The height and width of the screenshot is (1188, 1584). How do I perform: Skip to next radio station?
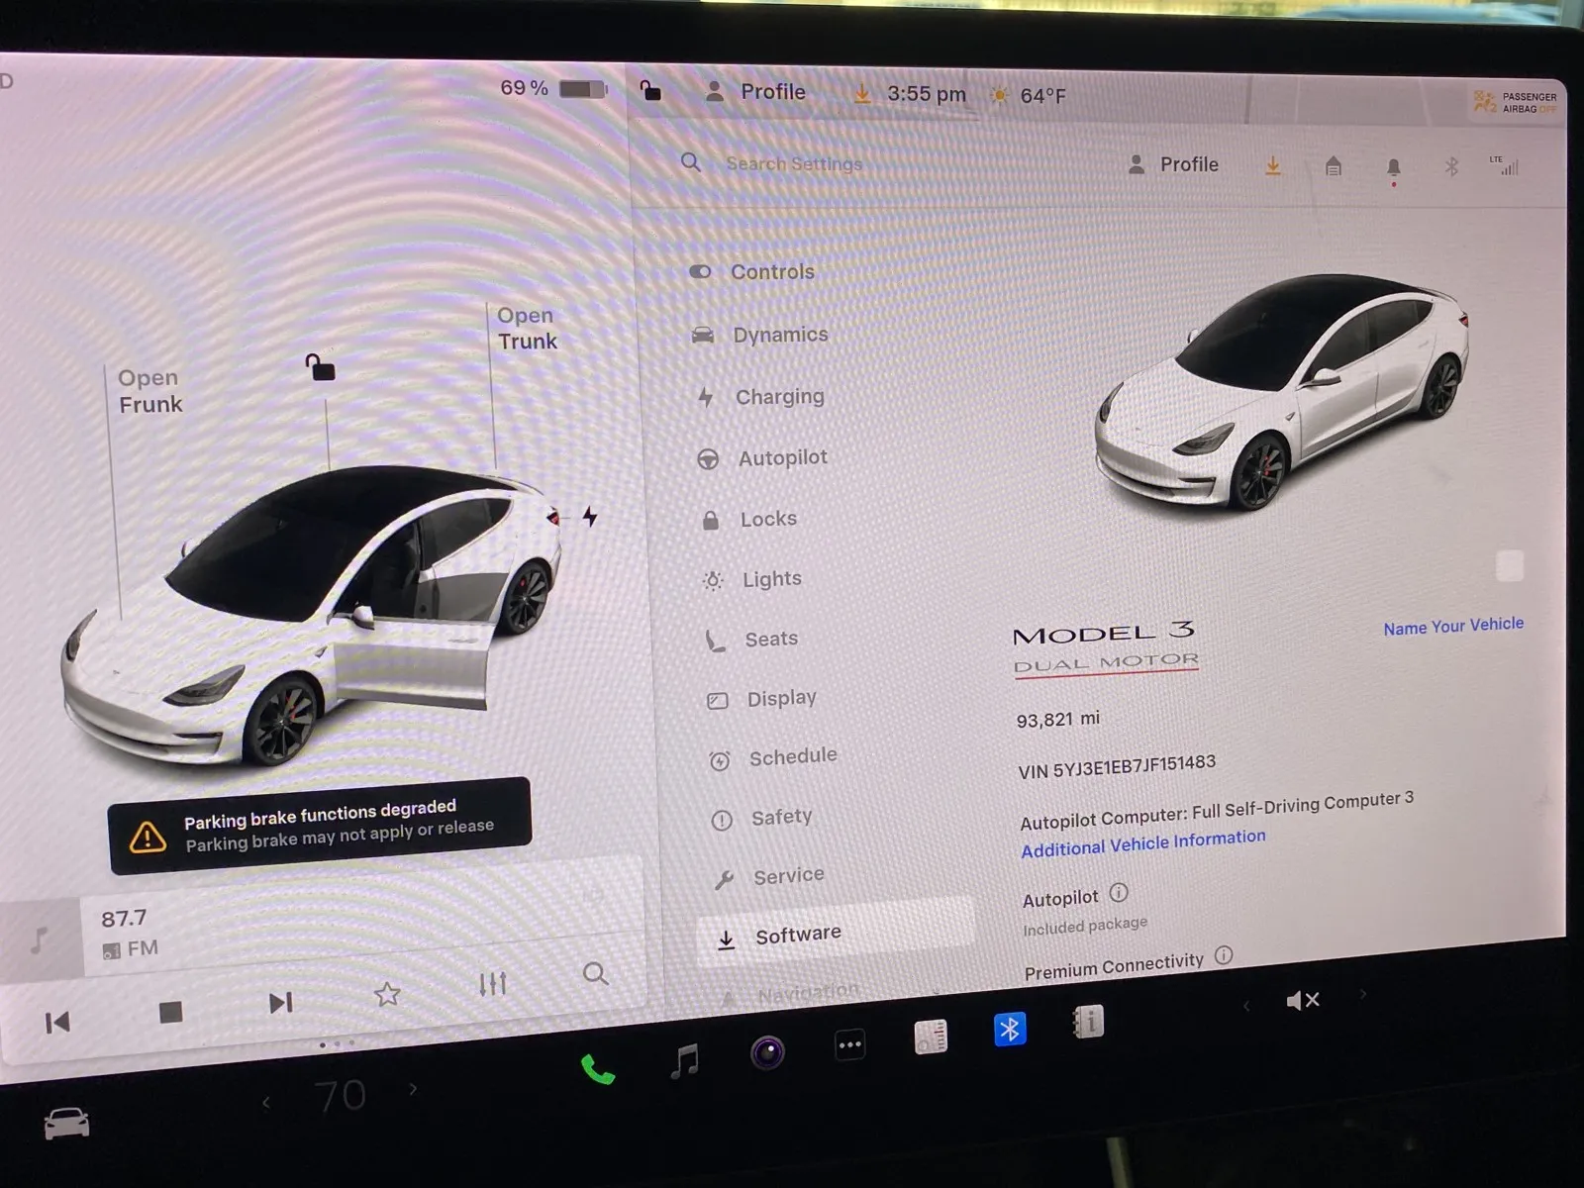point(280,1003)
